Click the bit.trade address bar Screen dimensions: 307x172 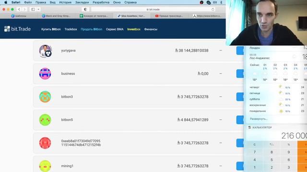click(153, 10)
